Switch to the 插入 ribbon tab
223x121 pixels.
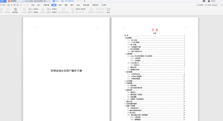[39, 5]
